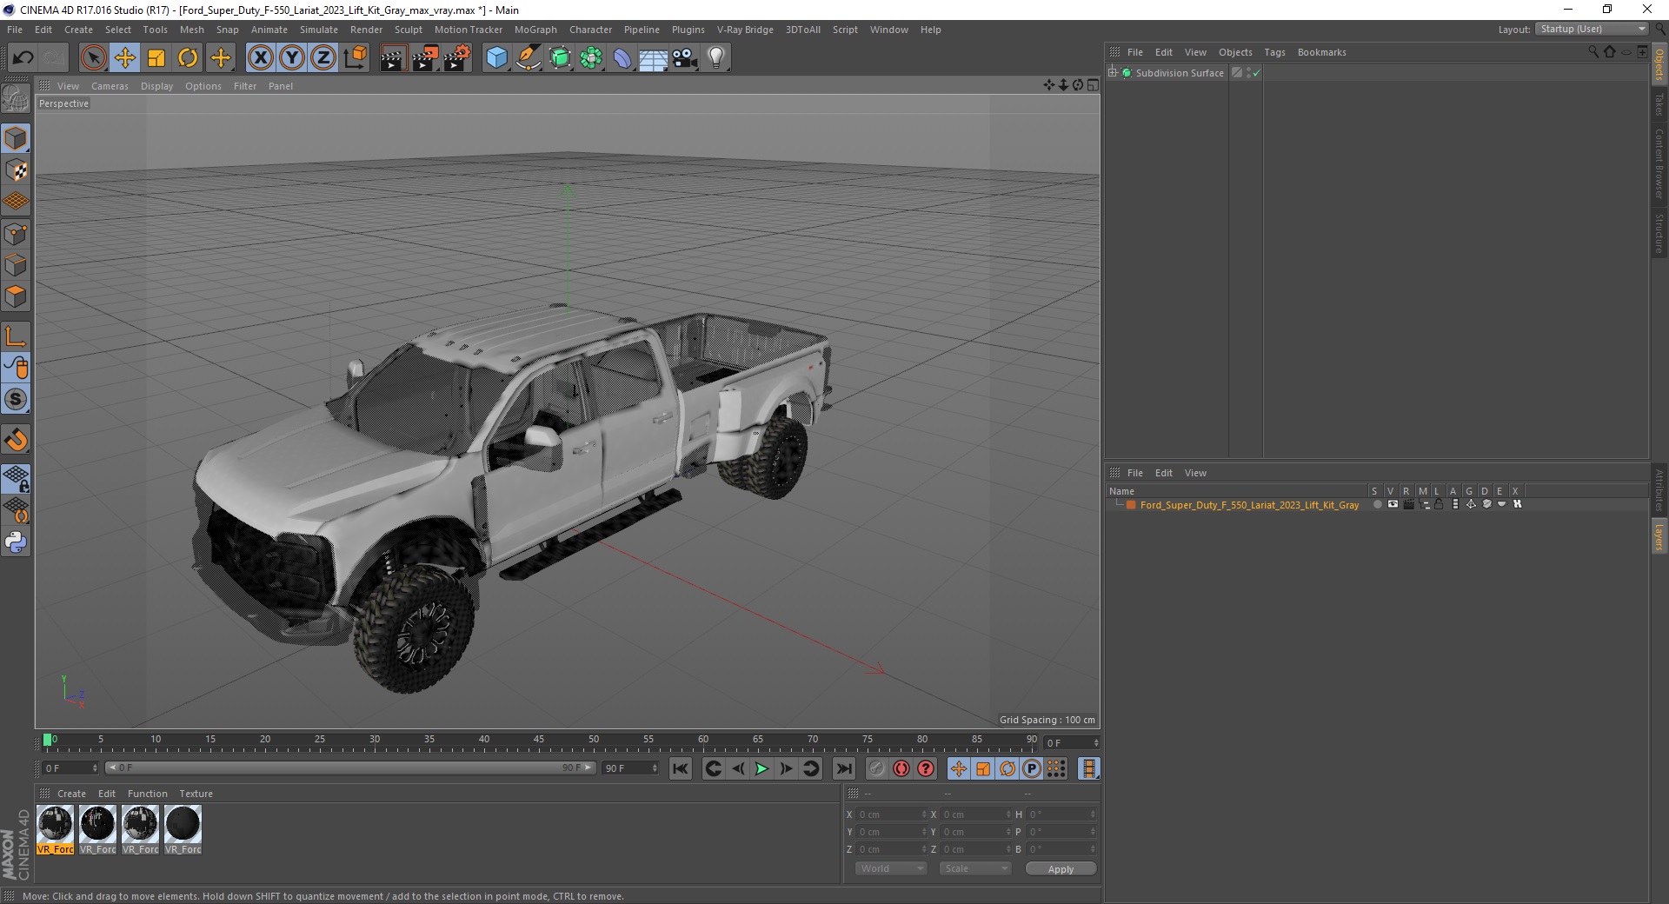Open Edit Render Settings gear clapperboard
This screenshot has width=1669, height=904.
(457, 58)
